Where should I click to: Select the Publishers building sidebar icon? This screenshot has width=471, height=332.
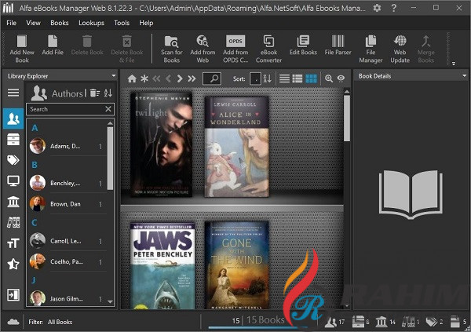pyautogui.click(x=13, y=202)
